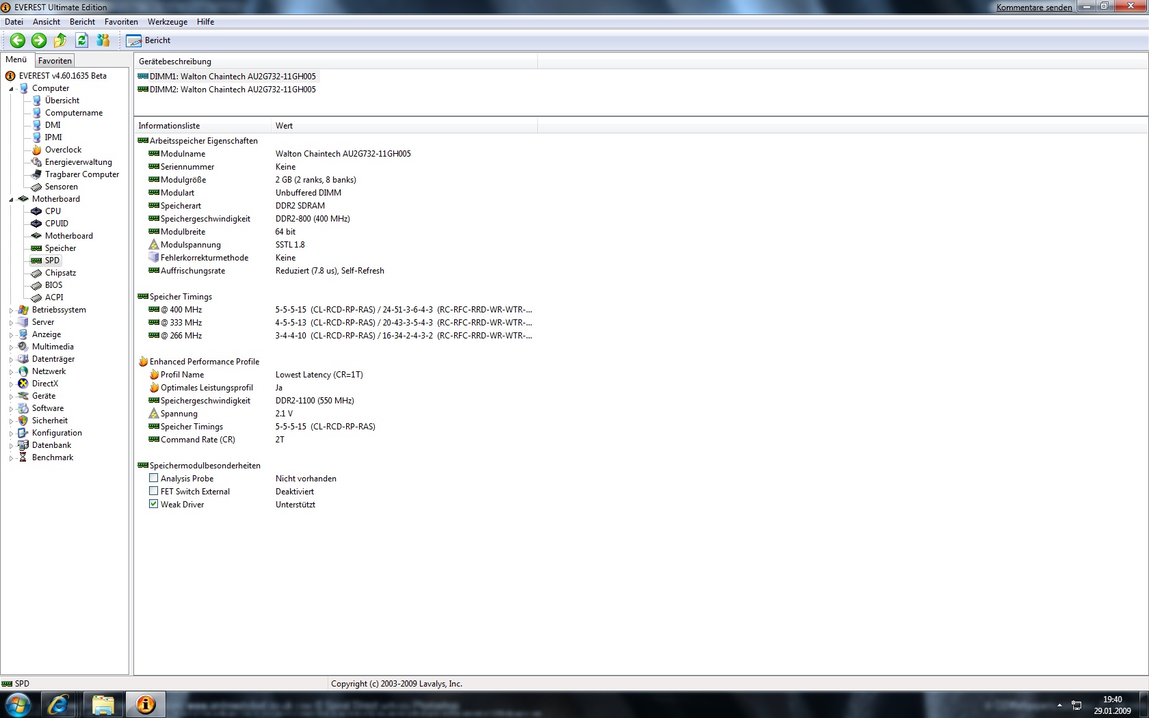Open the Werkzeuge menu
The image size is (1149, 718).
pyautogui.click(x=168, y=22)
